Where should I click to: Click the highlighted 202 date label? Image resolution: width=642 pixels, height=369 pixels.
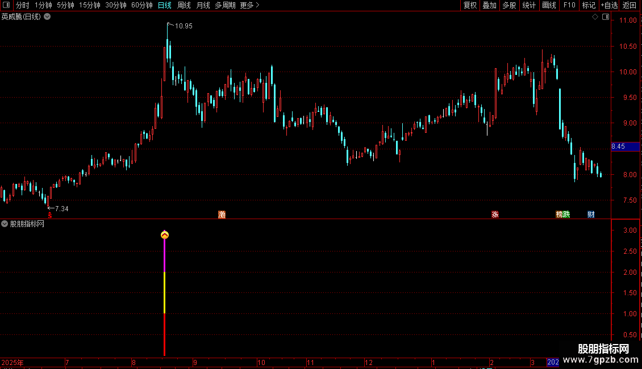[x=553, y=362]
